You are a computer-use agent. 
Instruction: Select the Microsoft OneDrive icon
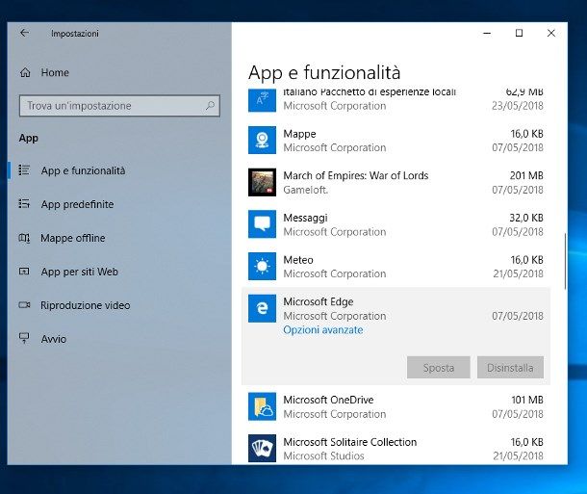[x=262, y=406]
